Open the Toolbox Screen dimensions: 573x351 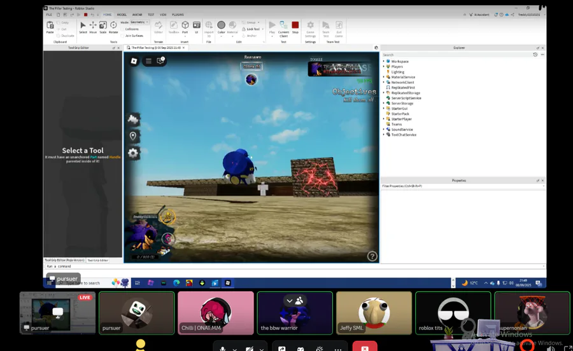(174, 27)
